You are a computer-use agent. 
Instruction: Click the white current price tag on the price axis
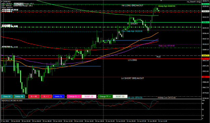(205, 11)
